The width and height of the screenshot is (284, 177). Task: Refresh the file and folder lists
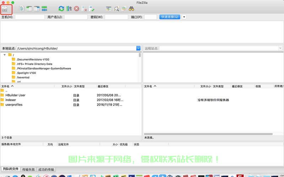tap(61, 8)
